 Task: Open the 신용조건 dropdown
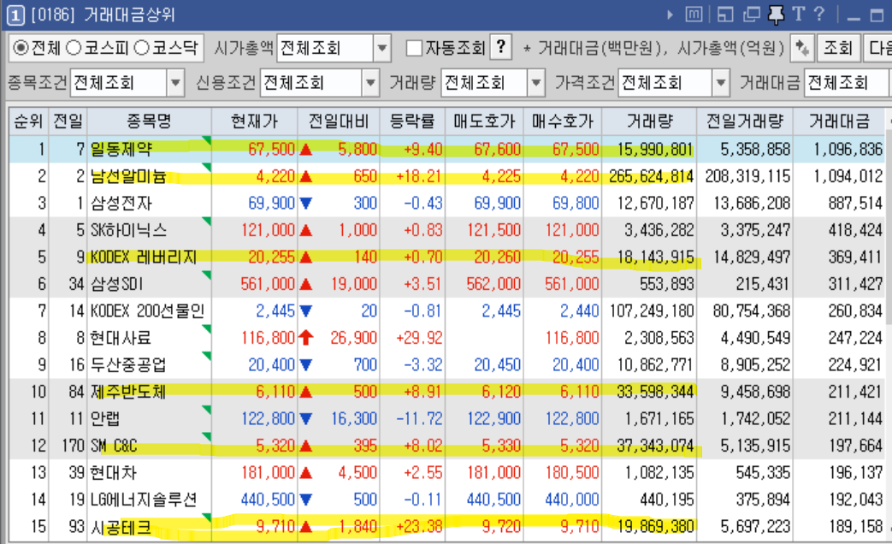point(370,83)
